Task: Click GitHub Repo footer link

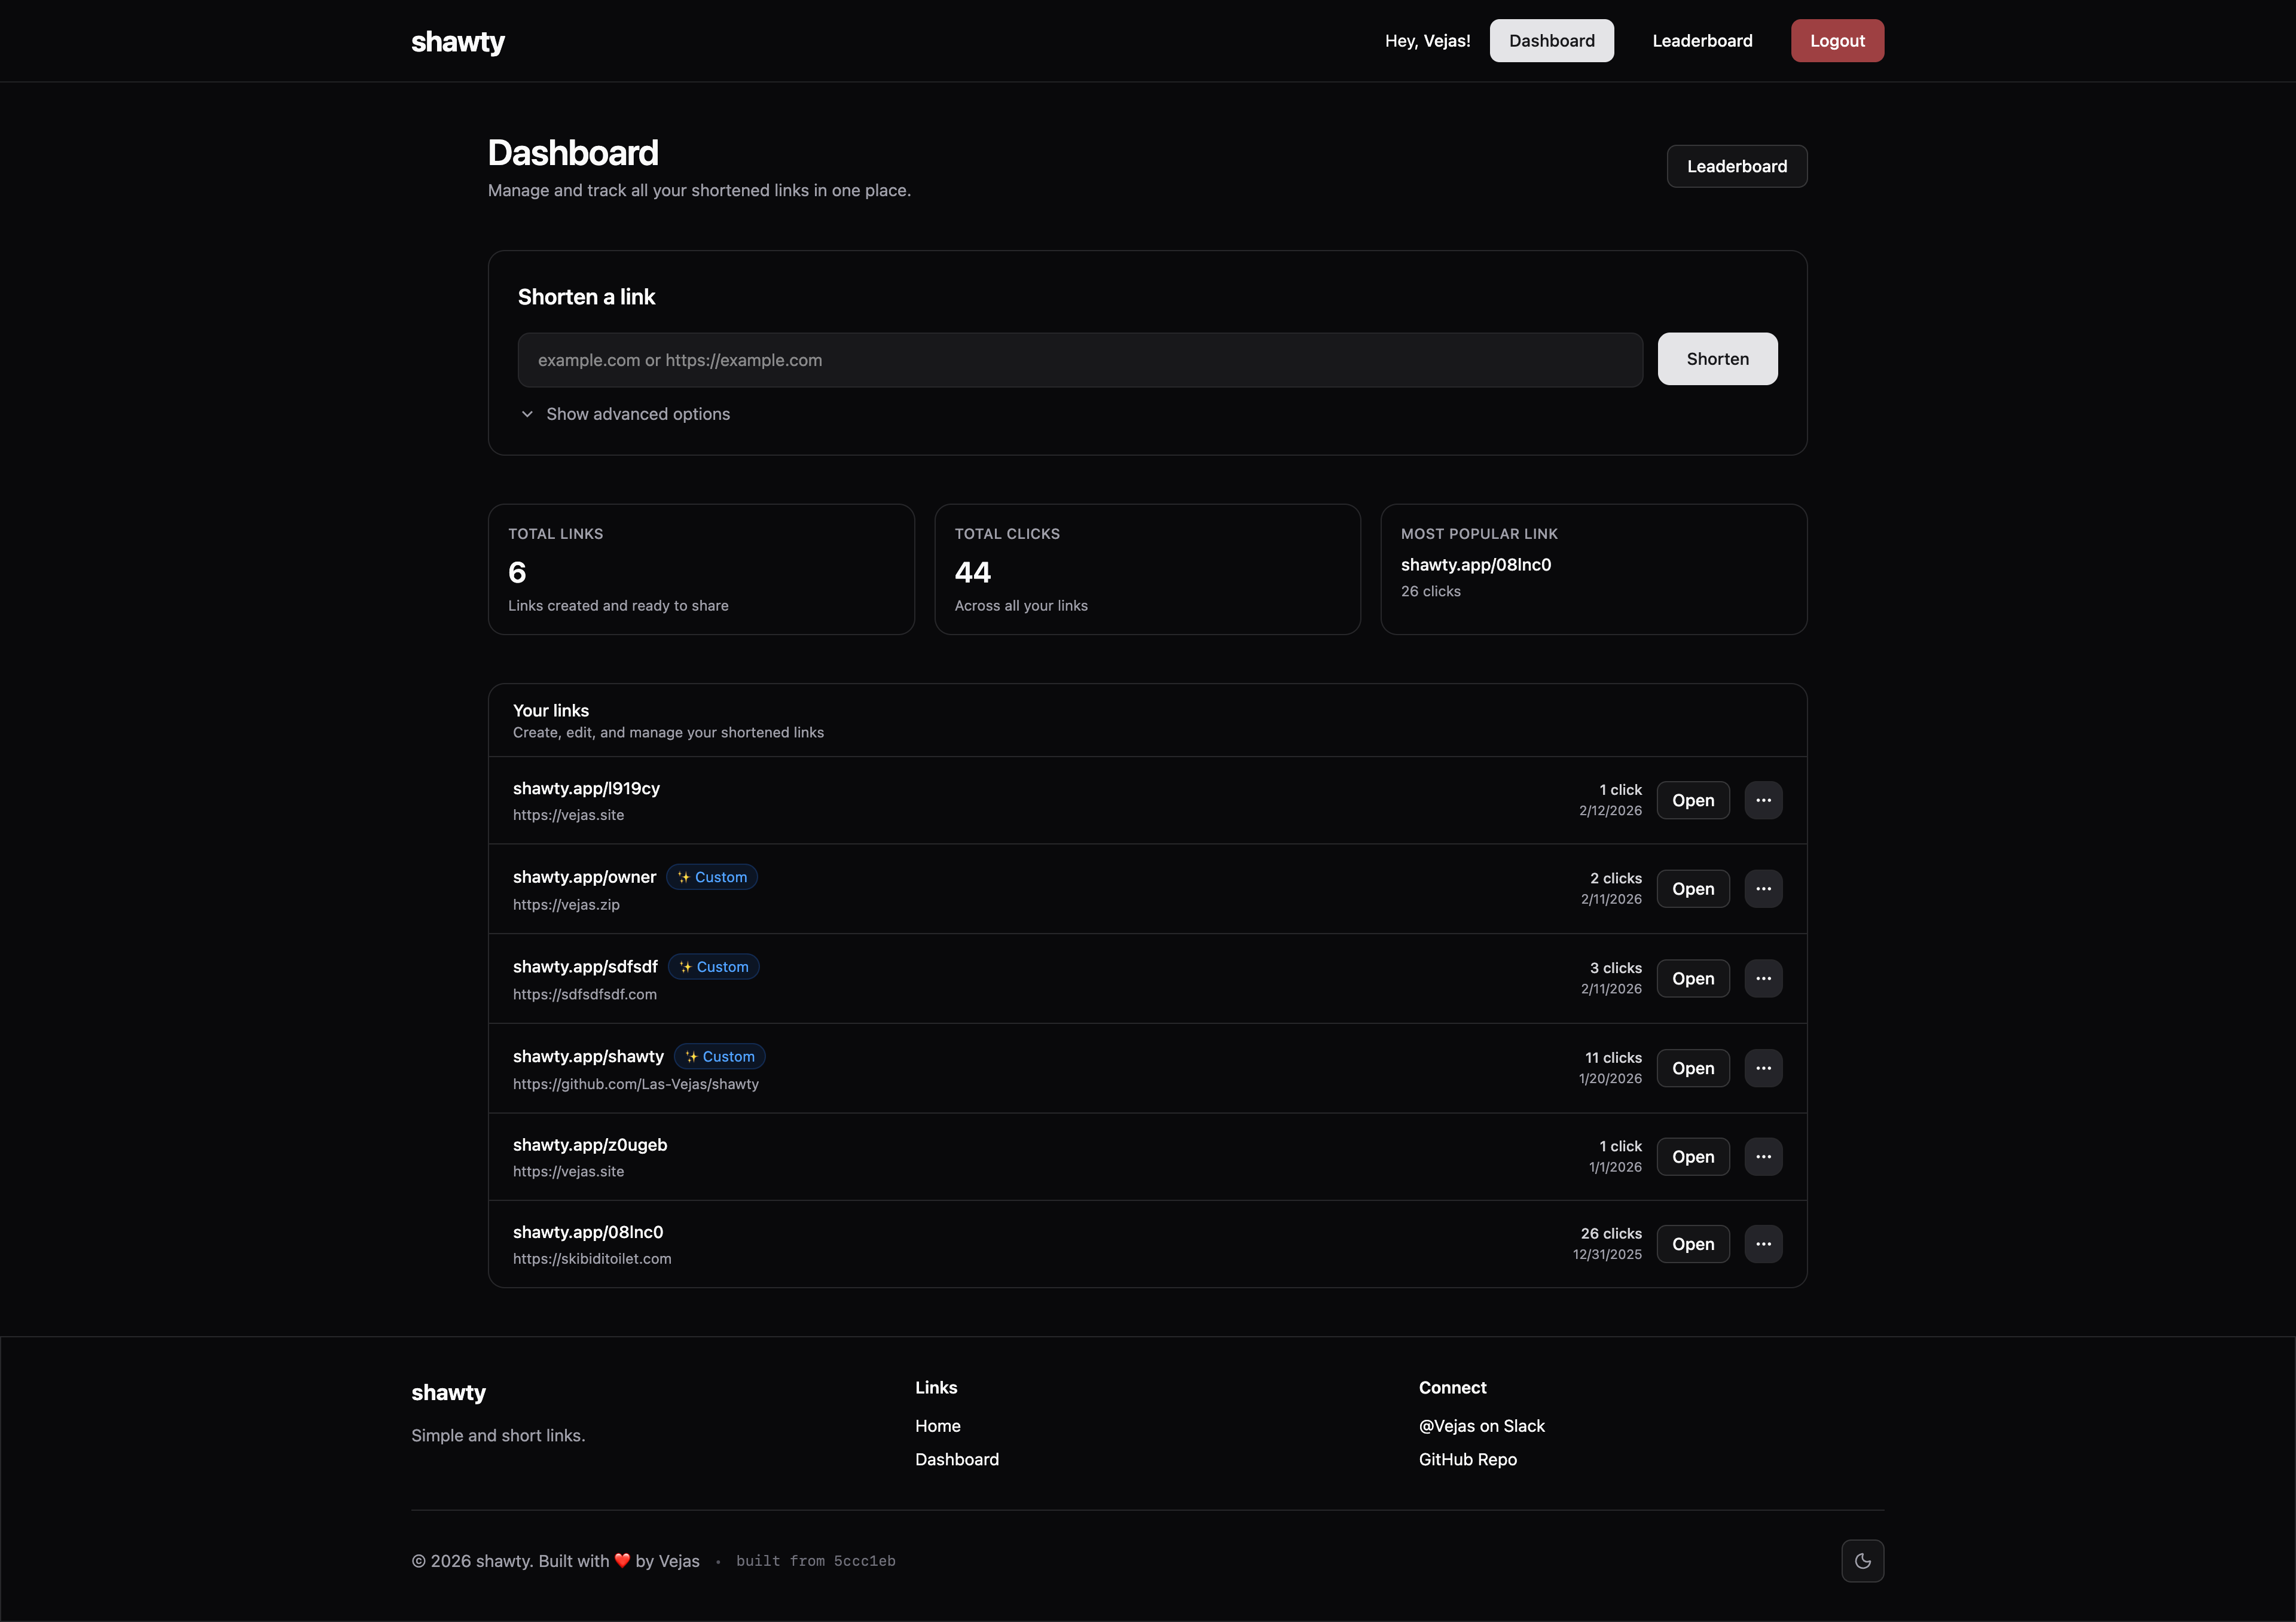Action: [x=1467, y=1459]
